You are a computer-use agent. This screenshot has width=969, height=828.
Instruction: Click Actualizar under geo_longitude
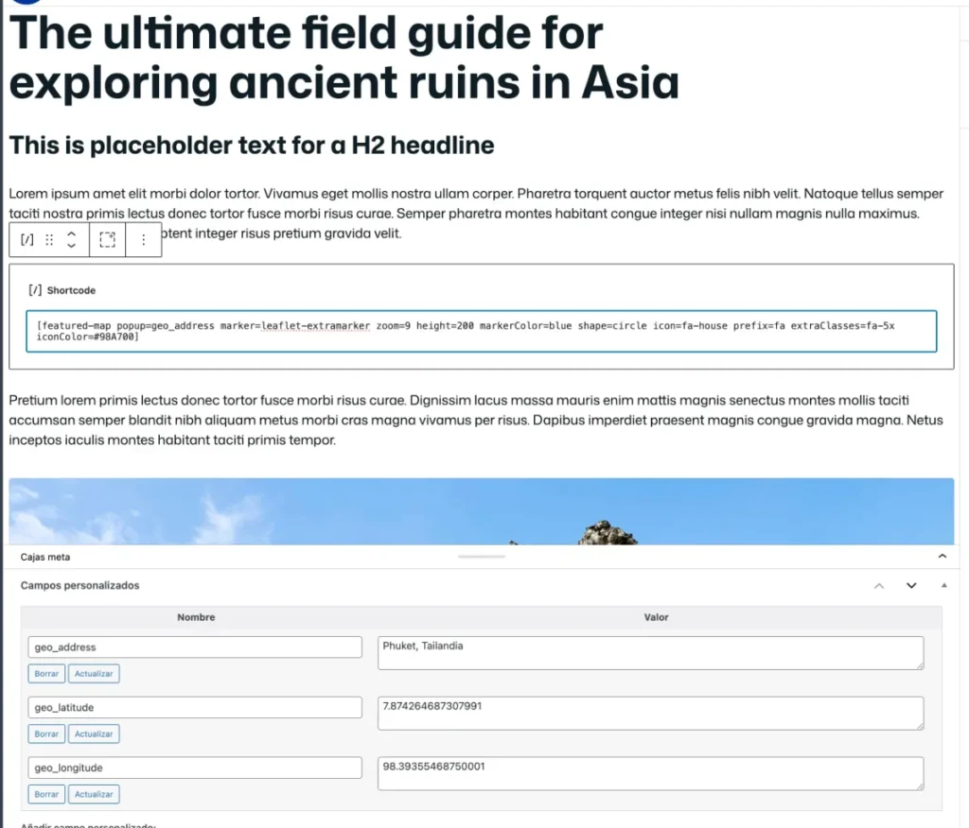[x=94, y=795]
